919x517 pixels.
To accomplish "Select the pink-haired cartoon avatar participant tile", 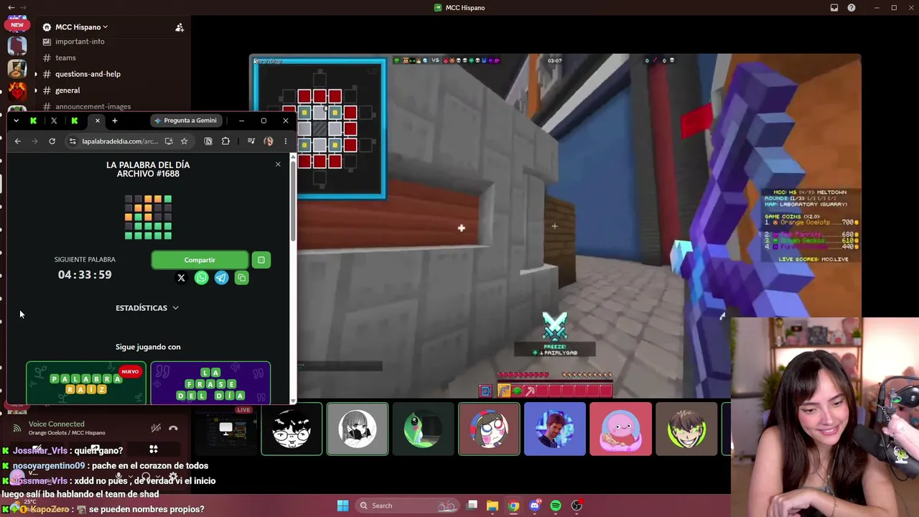I will pos(489,429).
